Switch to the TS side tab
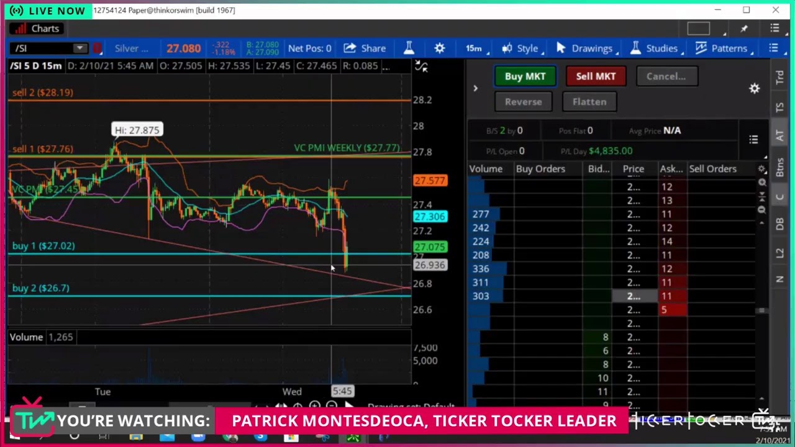The height and width of the screenshot is (447, 795). point(779,107)
